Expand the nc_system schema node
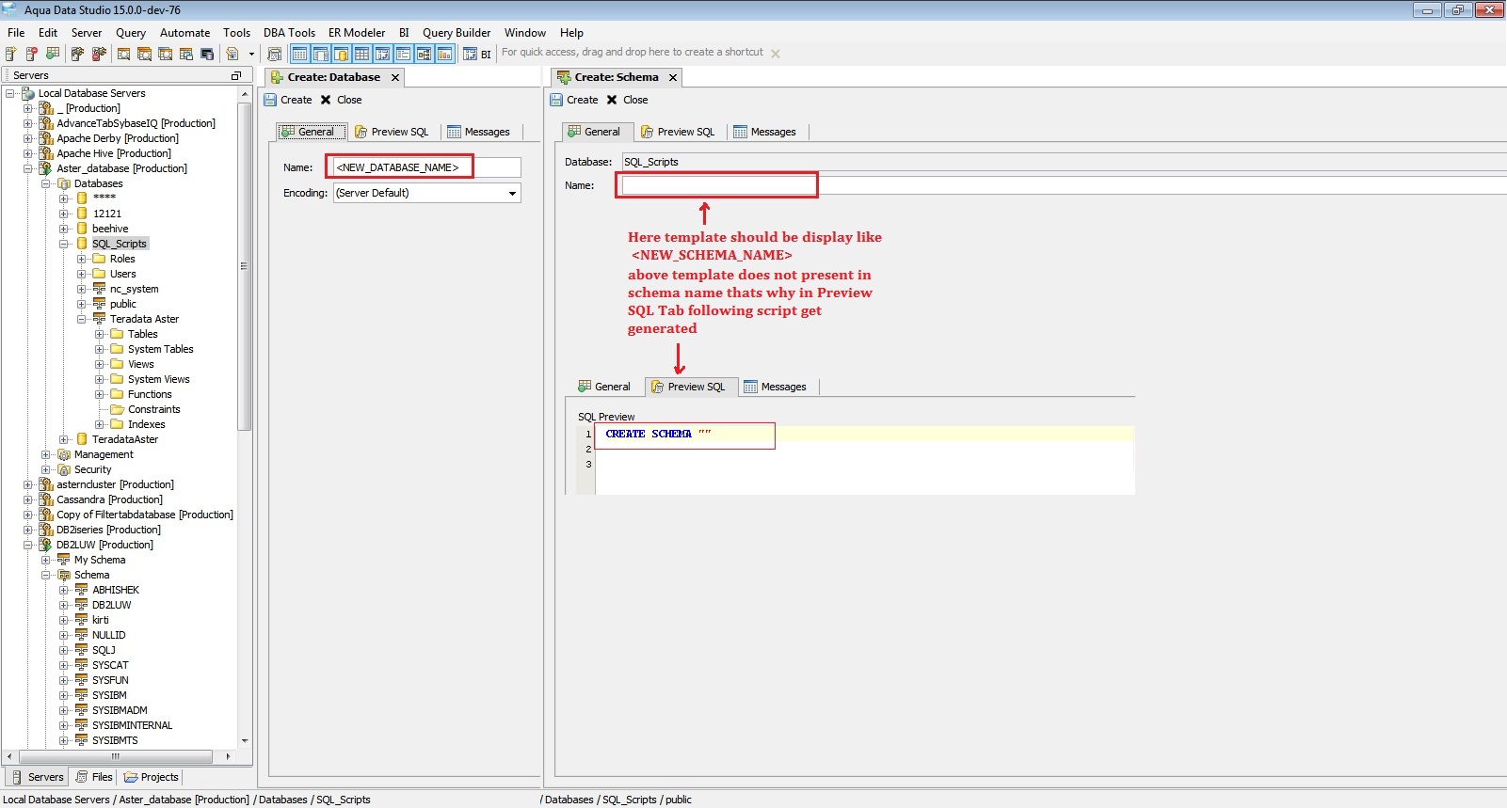Image resolution: width=1507 pixels, height=808 pixels. point(82,289)
